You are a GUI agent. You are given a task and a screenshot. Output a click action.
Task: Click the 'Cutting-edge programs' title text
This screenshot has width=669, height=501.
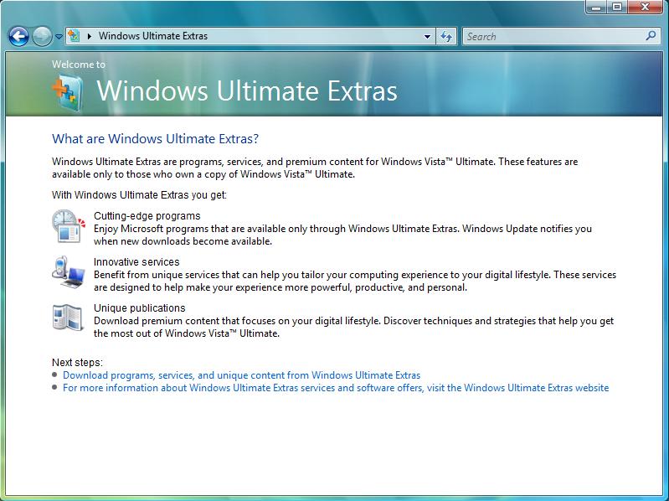click(147, 216)
